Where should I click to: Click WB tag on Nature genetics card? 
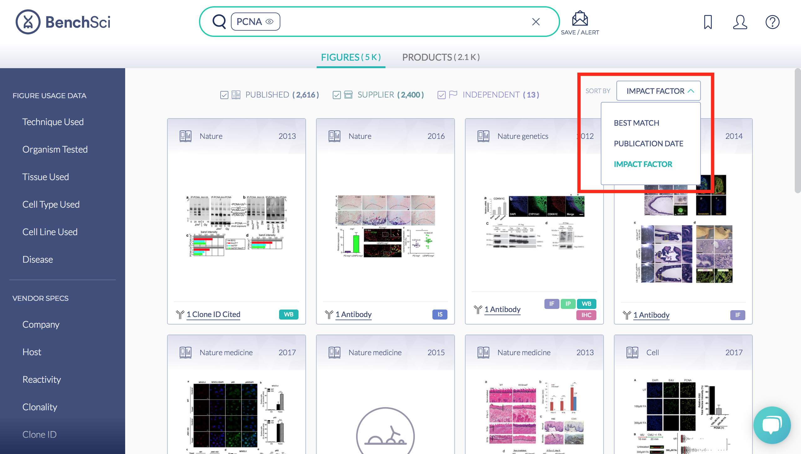click(x=586, y=304)
